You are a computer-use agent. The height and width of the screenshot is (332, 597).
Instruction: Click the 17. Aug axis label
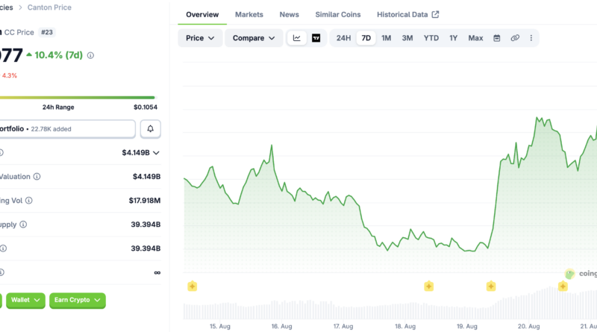343,326
